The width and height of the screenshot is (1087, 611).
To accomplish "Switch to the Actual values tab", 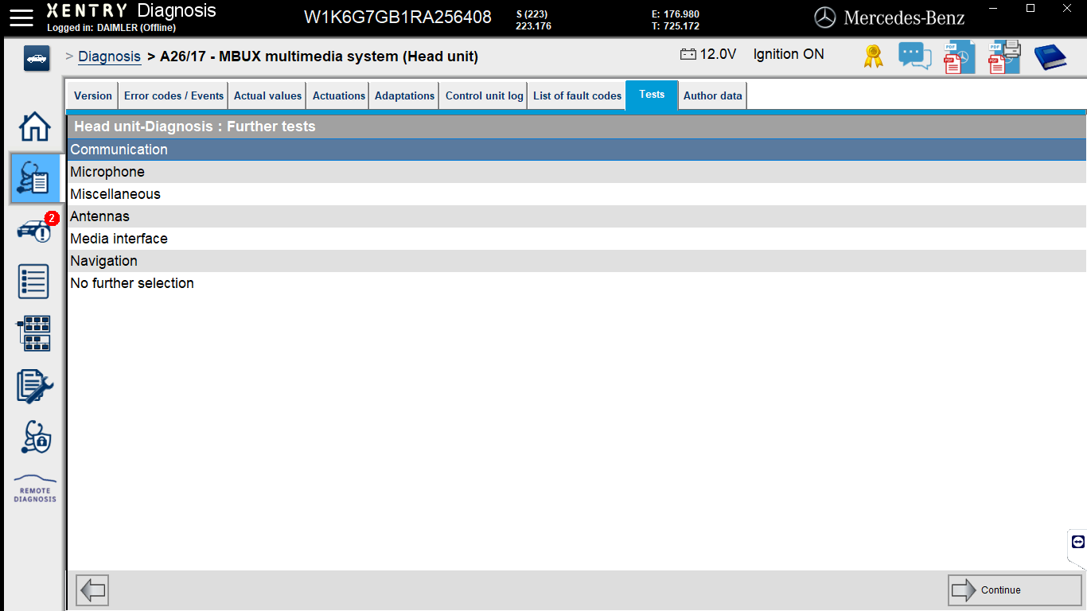I will pos(267,95).
